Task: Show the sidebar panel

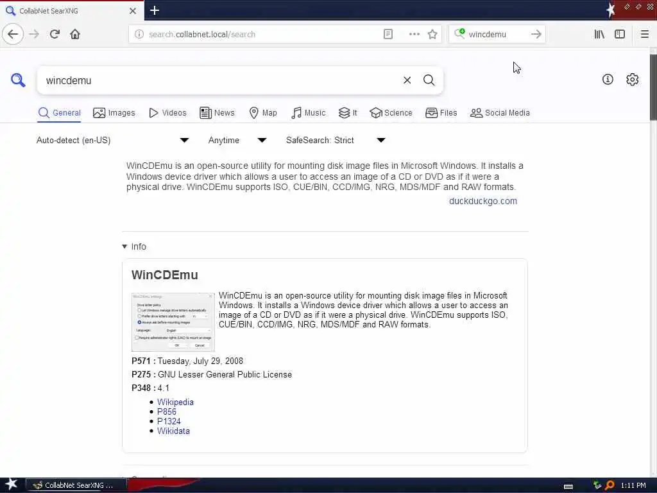Action: [620, 35]
